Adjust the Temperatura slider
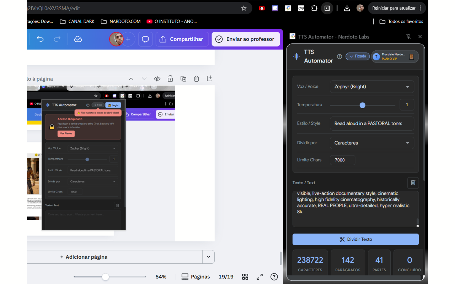 click(362, 105)
